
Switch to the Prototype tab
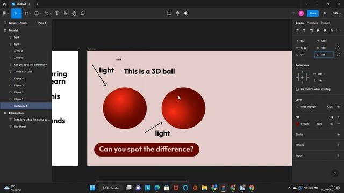coord(312,23)
